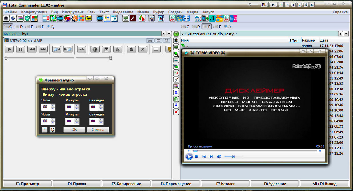The image size is (353, 191).
Task: Open the mp3 converter toolbar icon
Action: click(198, 19)
